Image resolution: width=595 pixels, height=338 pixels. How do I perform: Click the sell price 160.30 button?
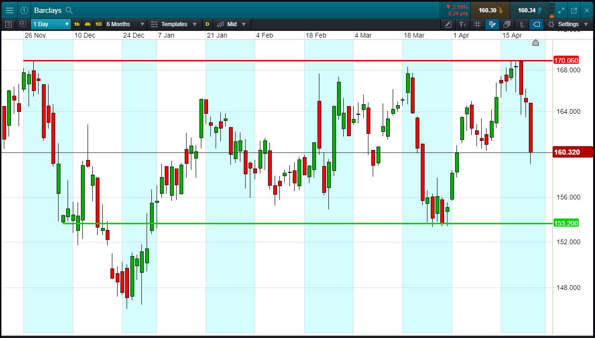[490, 10]
